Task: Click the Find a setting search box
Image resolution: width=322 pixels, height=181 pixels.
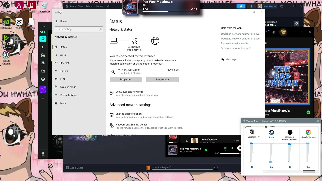Action: [79, 29]
